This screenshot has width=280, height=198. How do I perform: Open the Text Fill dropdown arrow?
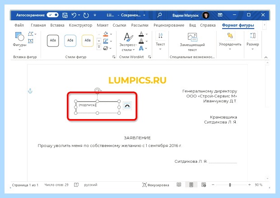147,34
